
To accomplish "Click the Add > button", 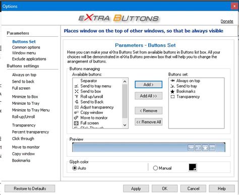I will pyautogui.click(x=149, y=85).
